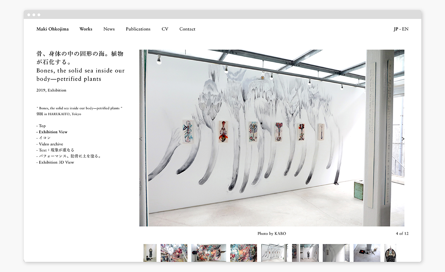Screen dimensions: 445x272
Task: Click the main exhibition photo
Action: (x=272, y=138)
